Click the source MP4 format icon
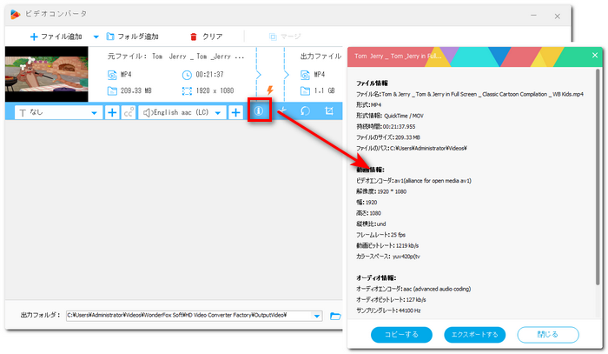 click(112, 75)
